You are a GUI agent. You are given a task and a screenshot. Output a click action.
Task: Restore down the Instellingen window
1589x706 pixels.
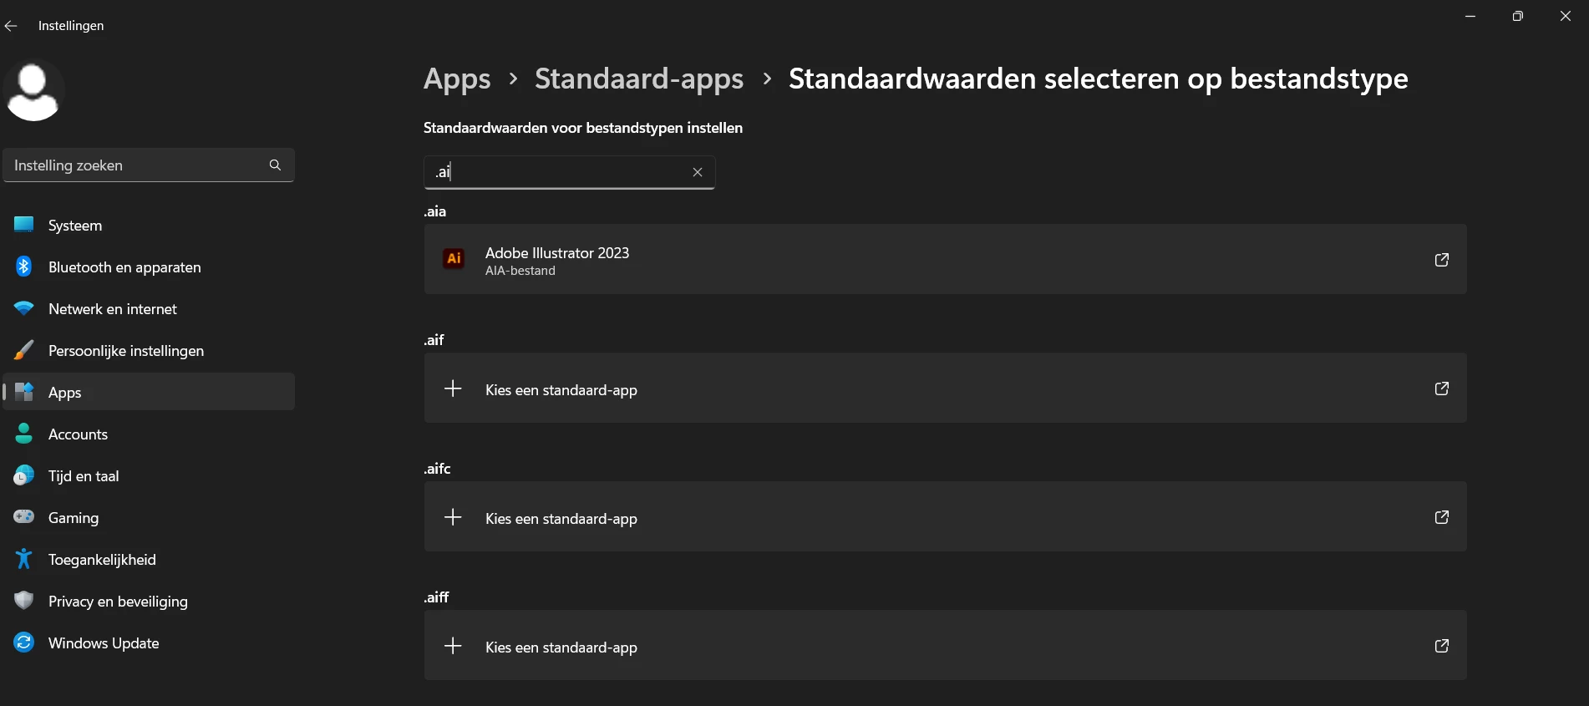1518,16
